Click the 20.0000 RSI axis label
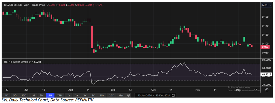 point(266,85)
